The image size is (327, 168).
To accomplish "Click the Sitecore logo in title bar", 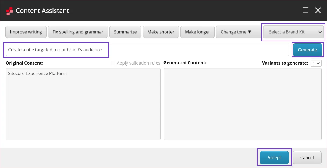I will 9,11.
